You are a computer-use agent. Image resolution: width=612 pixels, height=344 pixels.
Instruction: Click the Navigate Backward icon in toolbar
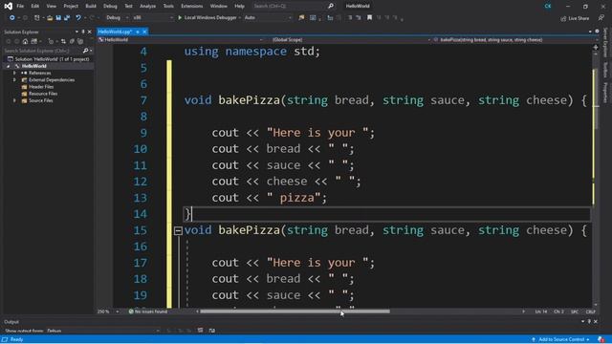click(12, 17)
